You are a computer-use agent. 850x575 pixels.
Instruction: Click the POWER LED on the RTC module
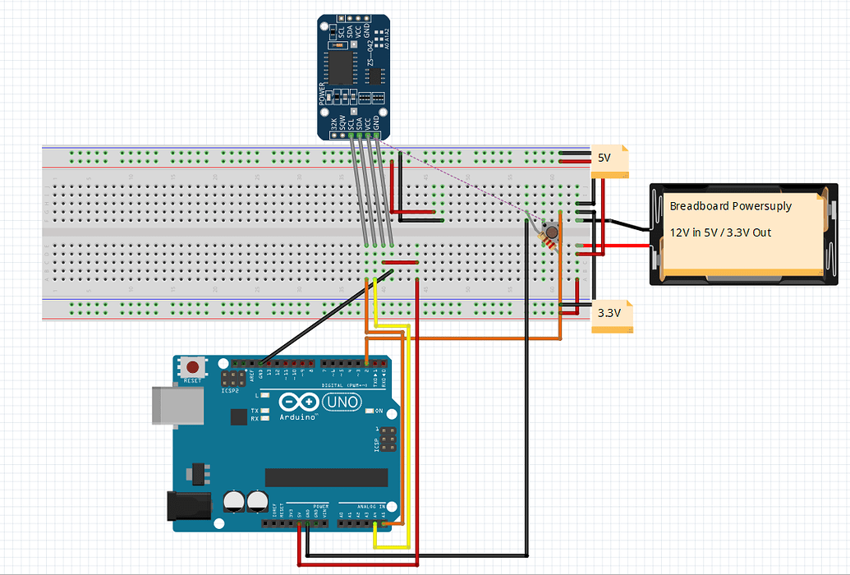327,97
